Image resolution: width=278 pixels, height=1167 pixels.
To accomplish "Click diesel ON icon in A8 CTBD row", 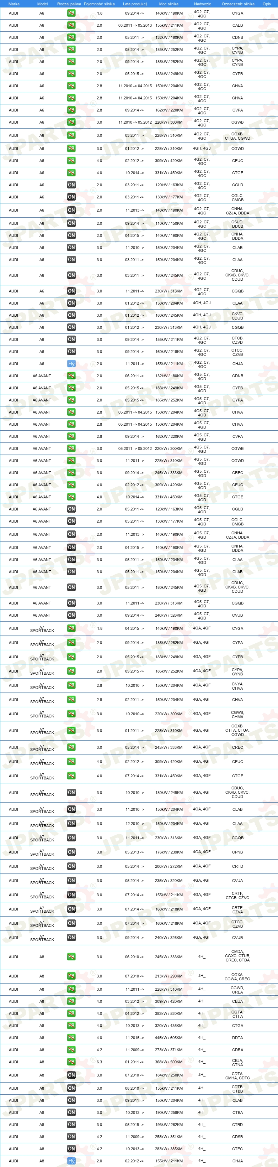I will [x=71, y=1125].
